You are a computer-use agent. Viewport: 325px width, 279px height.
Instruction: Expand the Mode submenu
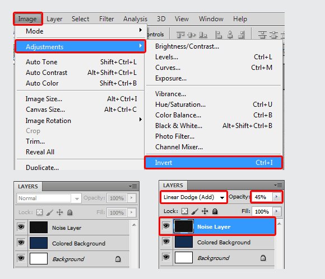[82, 31]
